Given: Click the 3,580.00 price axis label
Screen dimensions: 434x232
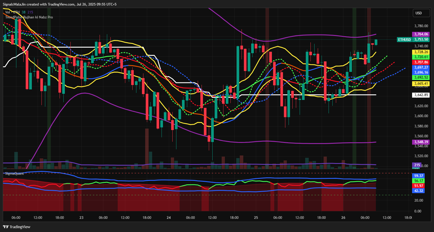Looking at the screenshot, I should [421, 126].
